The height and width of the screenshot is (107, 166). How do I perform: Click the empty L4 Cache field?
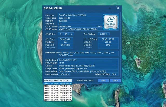108,48
